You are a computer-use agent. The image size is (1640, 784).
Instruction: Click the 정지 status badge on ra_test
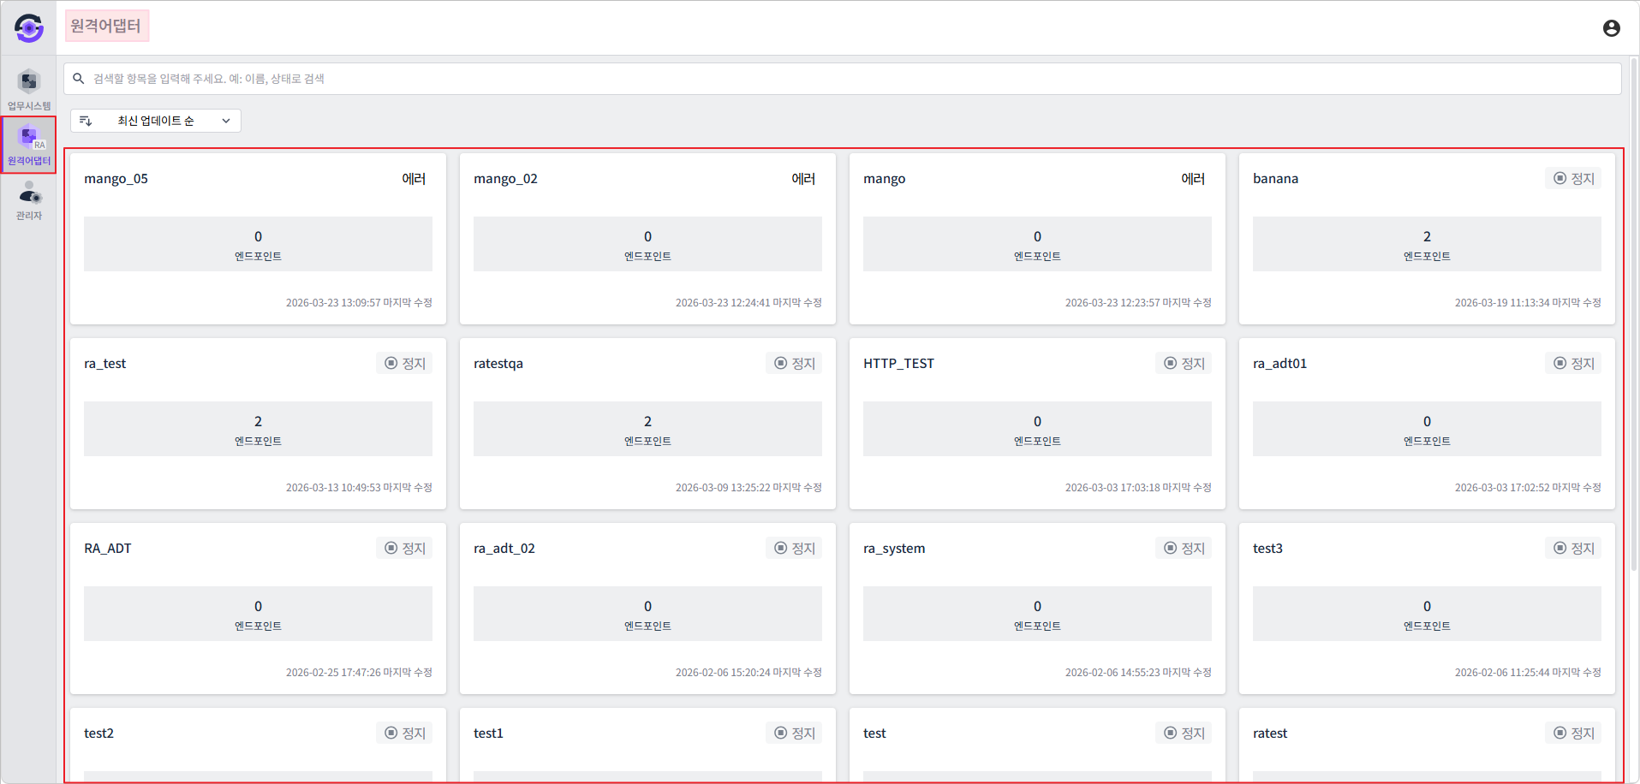[404, 364]
